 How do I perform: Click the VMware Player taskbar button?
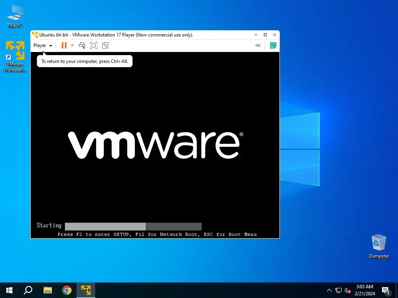(86, 290)
